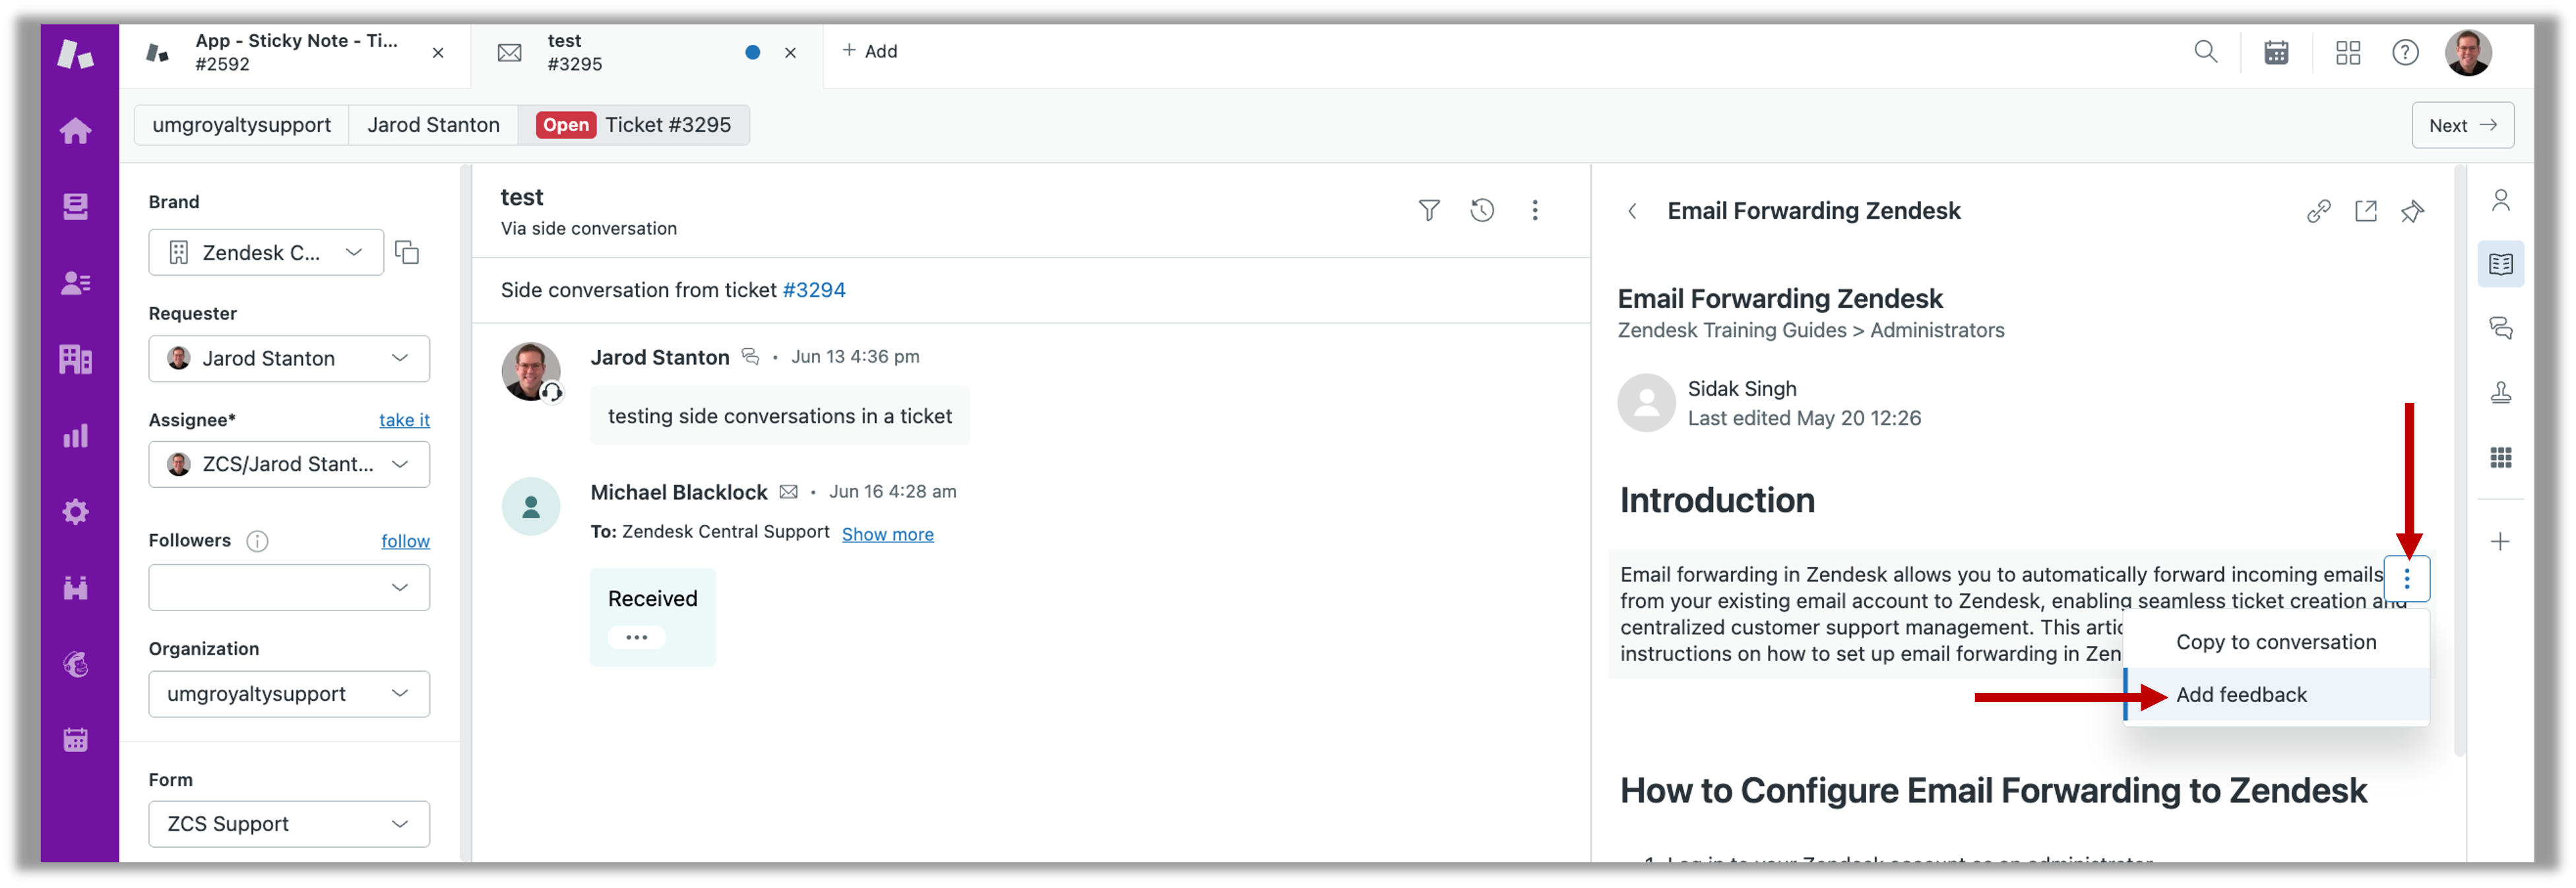Open the Organization dropdown umgroyaltysupport
Image resolution: width=2576 pixels, height=888 pixels.
click(289, 694)
